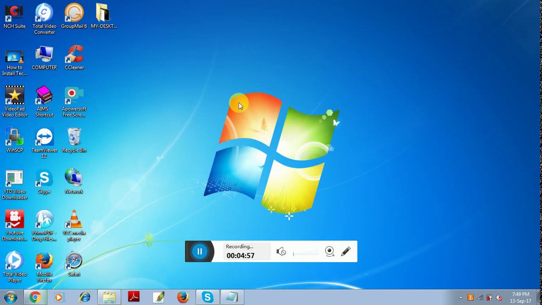Image resolution: width=542 pixels, height=305 pixels.
Task: Open the GroupMail 6 shortcut
Action: pos(74,17)
